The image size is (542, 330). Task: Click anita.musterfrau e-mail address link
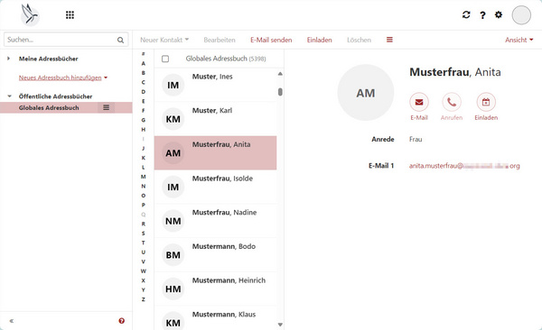464,166
